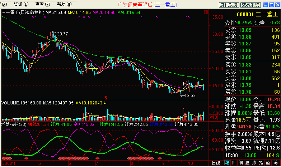The width and height of the screenshot is (281, 167).
Task: Click the 买① price 13.82
Action: coord(245,65)
